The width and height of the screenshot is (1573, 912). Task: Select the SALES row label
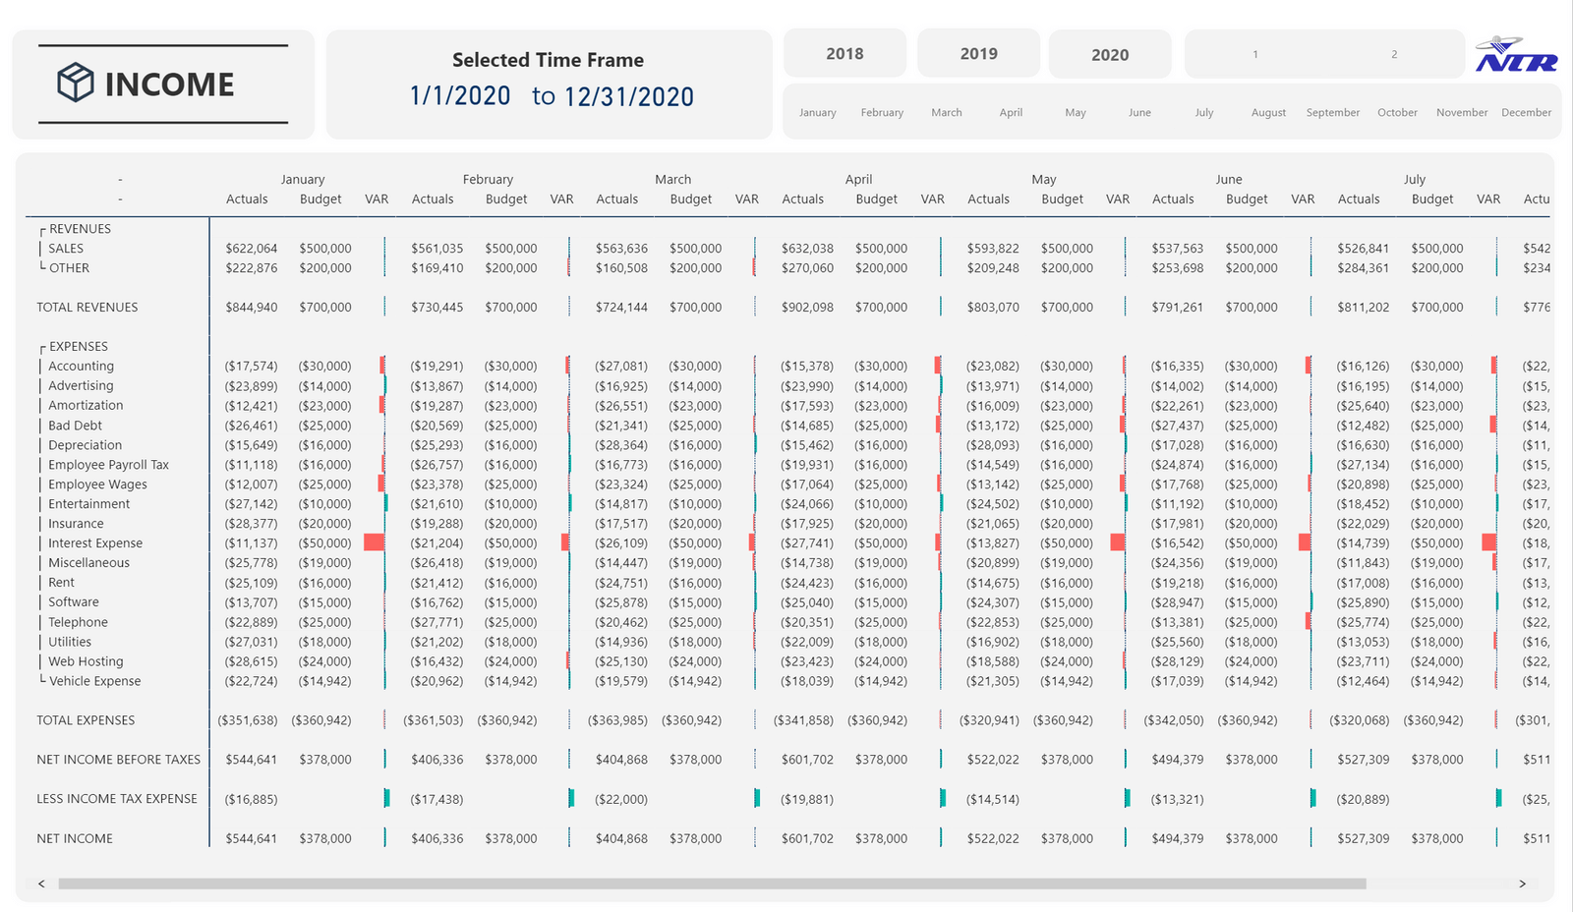pyautogui.click(x=66, y=249)
